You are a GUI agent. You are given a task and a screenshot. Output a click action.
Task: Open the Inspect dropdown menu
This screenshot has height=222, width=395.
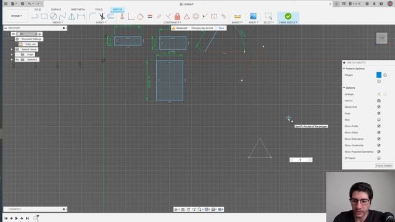click(x=237, y=22)
